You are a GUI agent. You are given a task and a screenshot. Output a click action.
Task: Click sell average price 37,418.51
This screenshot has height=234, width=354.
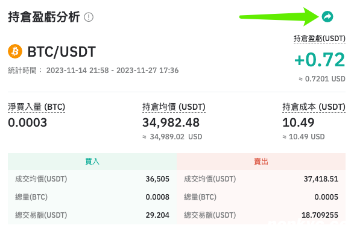tap(321, 179)
